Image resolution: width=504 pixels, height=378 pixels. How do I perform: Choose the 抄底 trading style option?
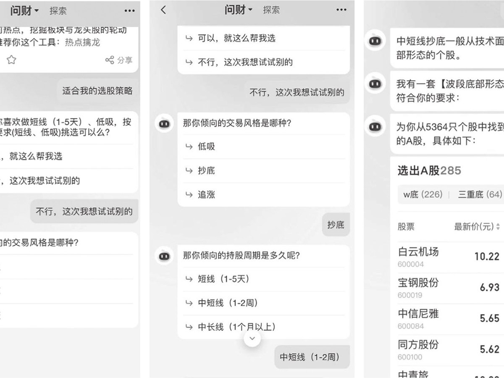click(x=264, y=171)
